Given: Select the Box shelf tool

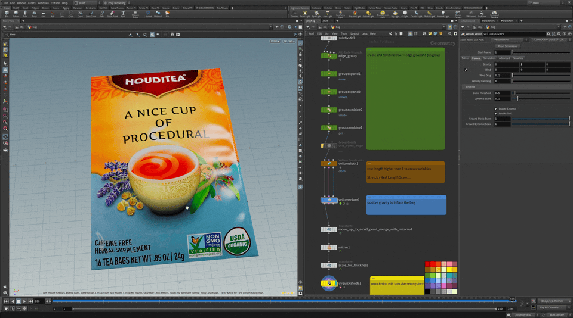Looking at the screenshot, I should click(x=7, y=14).
